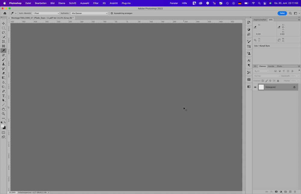Switch to the Kanäle tab

pyautogui.click(x=271, y=66)
